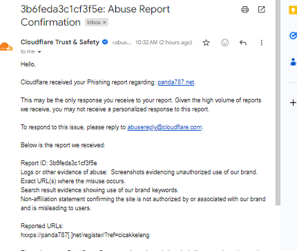
Task: Click the abusereply@cloudflare.com email link
Action: (164, 127)
